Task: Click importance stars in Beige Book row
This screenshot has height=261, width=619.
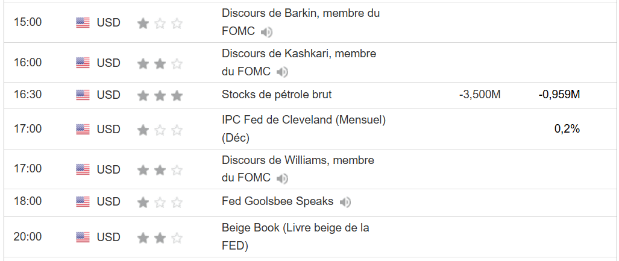Action: tap(160, 237)
